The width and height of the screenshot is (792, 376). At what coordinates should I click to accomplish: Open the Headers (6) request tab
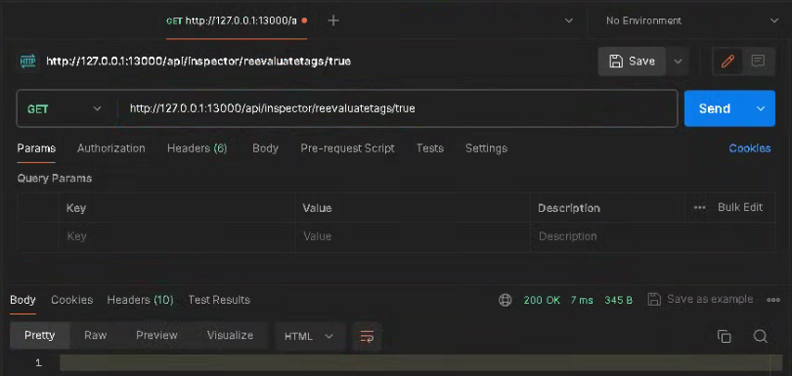(197, 148)
